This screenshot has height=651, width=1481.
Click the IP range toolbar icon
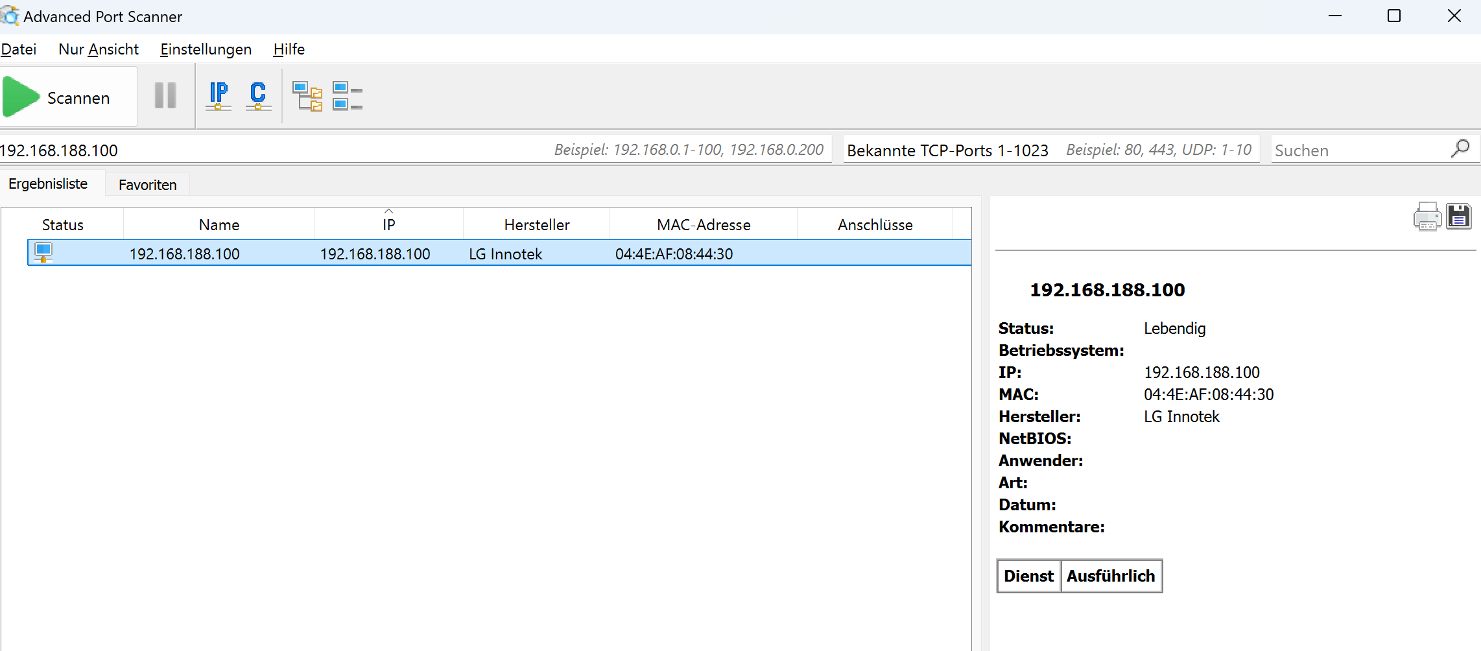[219, 96]
